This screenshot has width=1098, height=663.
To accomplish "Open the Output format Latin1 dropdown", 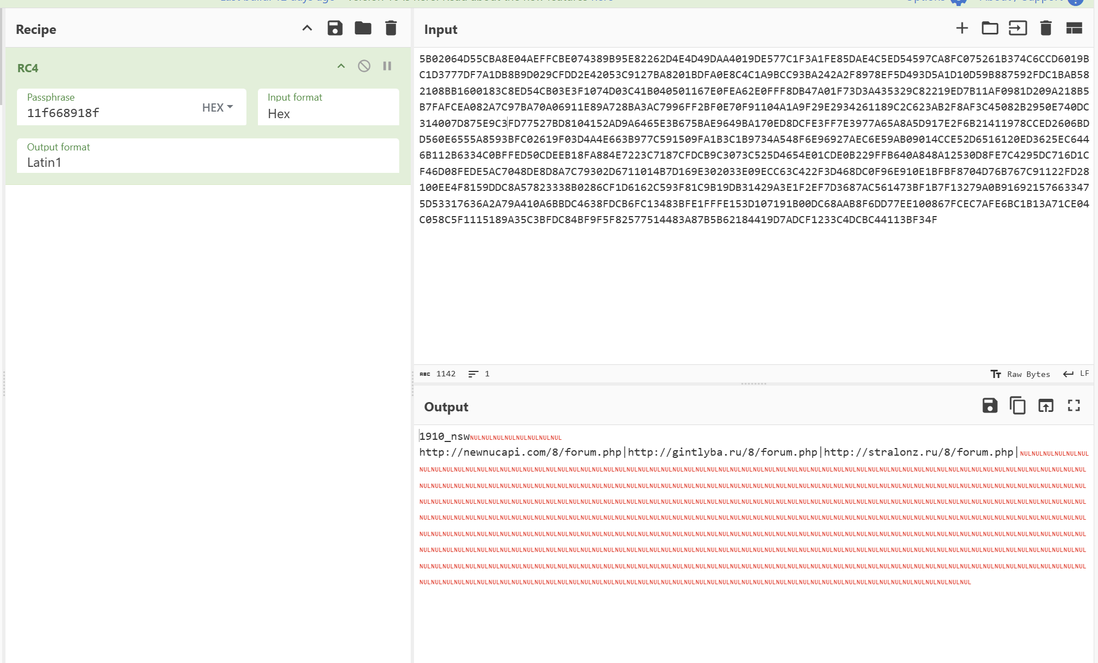I will coord(208,156).
